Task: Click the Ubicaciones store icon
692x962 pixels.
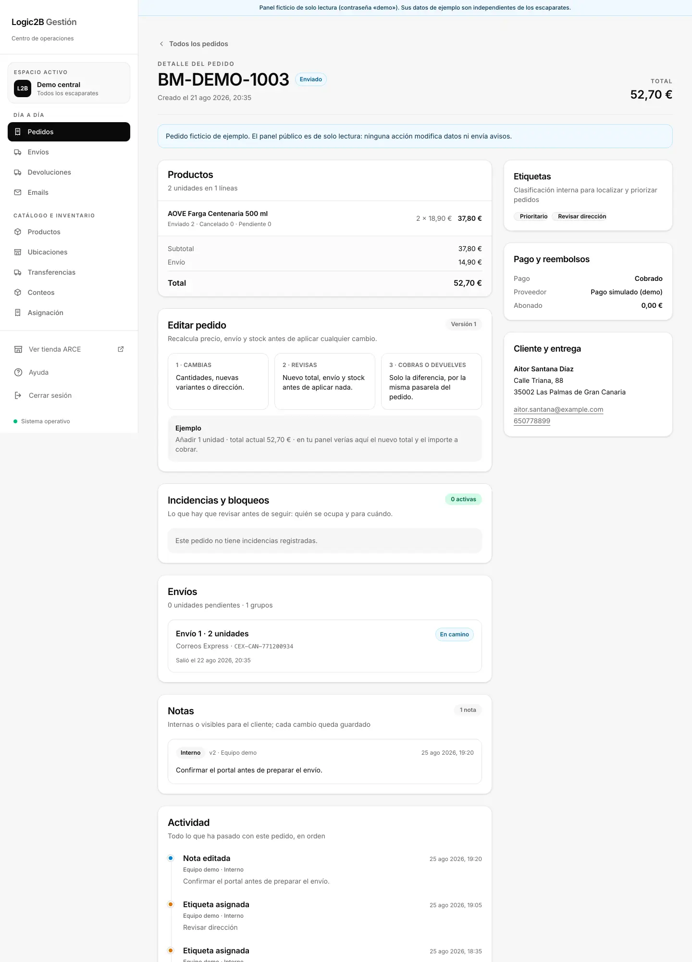Action: 18,252
